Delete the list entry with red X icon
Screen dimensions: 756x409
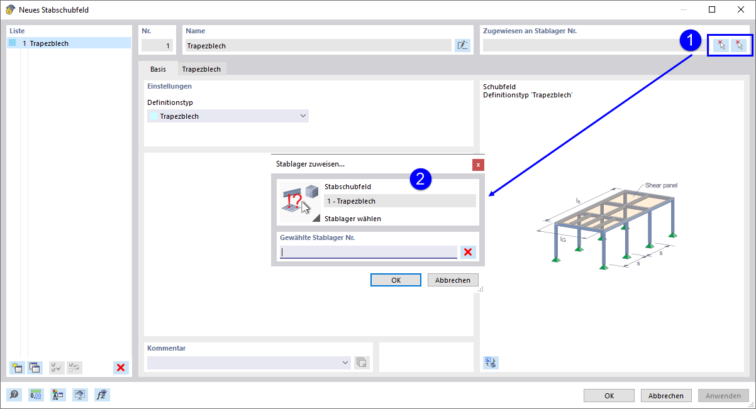point(121,368)
